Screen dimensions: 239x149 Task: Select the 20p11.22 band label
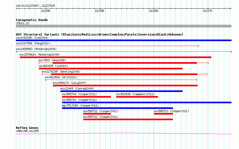pyautogui.click(x=23, y=23)
